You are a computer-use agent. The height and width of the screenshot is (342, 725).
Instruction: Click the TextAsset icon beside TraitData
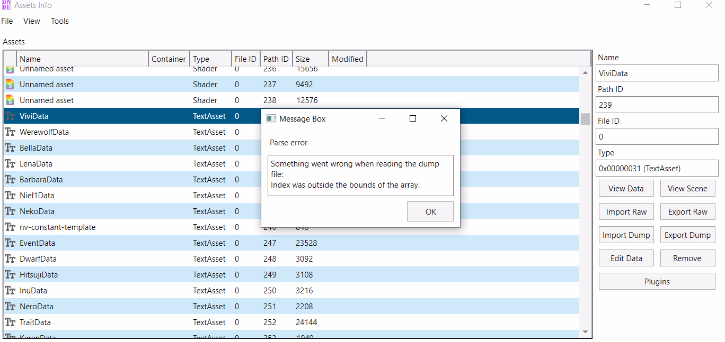point(10,322)
